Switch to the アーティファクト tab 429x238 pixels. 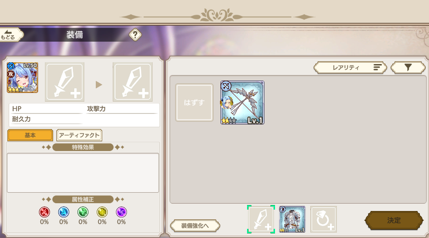pyautogui.click(x=79, y=135)
